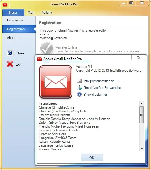Click the Exit label in sidebar
Viewport: 151px width, 170px height.
19,64
